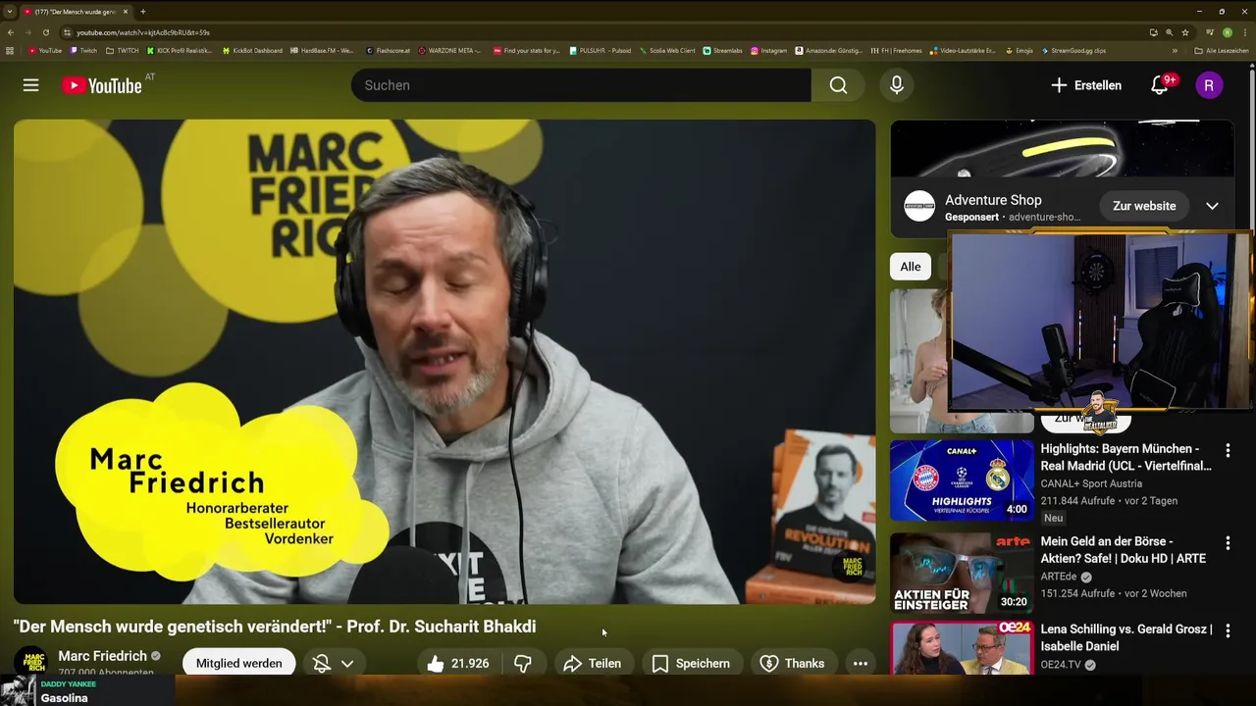Image resolution: width=1256 pixels, height=706 pixels.
Task: Open options for Lena Schilling vs. Gerald Grosz video
Action: click(x=1228, y=630)
